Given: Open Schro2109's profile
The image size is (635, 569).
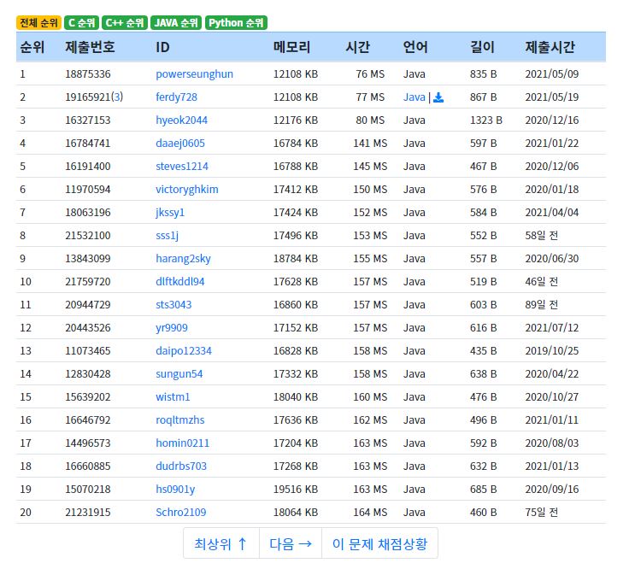Looking at the screenshot, I should (180, 513).
